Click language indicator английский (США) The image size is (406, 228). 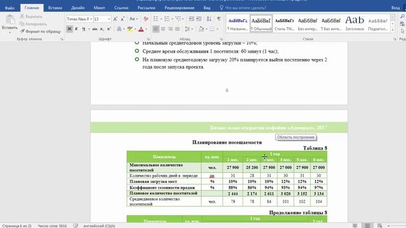(99, 225)
